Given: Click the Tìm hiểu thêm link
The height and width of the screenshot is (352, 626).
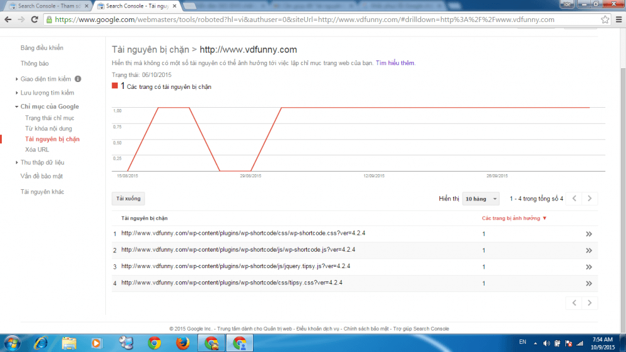Looking at the screenshot, I should (395, 63).
